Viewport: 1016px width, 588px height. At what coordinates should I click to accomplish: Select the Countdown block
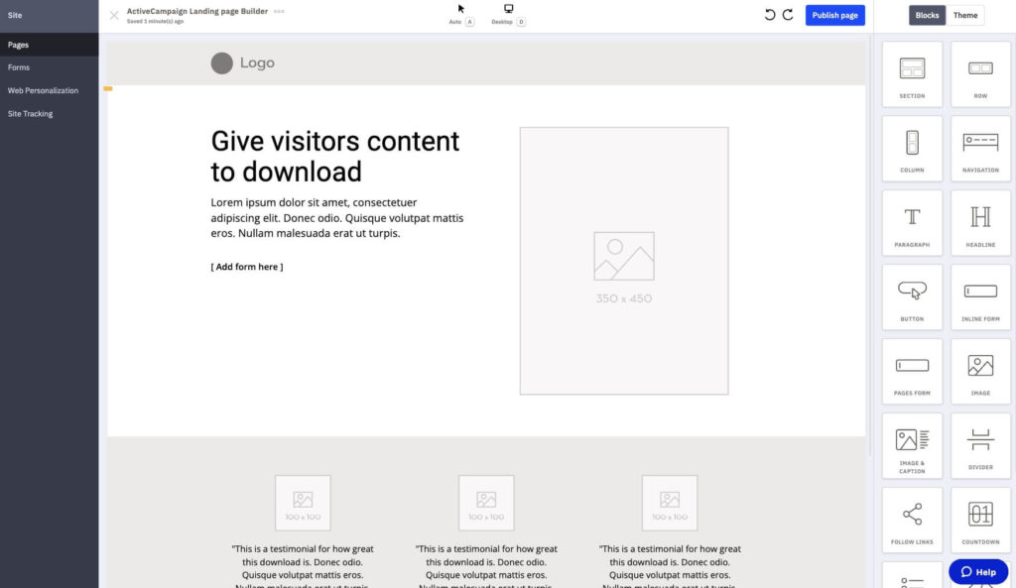[x=980, y=521]
